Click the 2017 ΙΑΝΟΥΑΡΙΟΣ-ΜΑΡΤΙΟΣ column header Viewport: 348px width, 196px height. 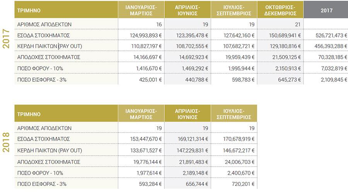(x=141, y=10)
